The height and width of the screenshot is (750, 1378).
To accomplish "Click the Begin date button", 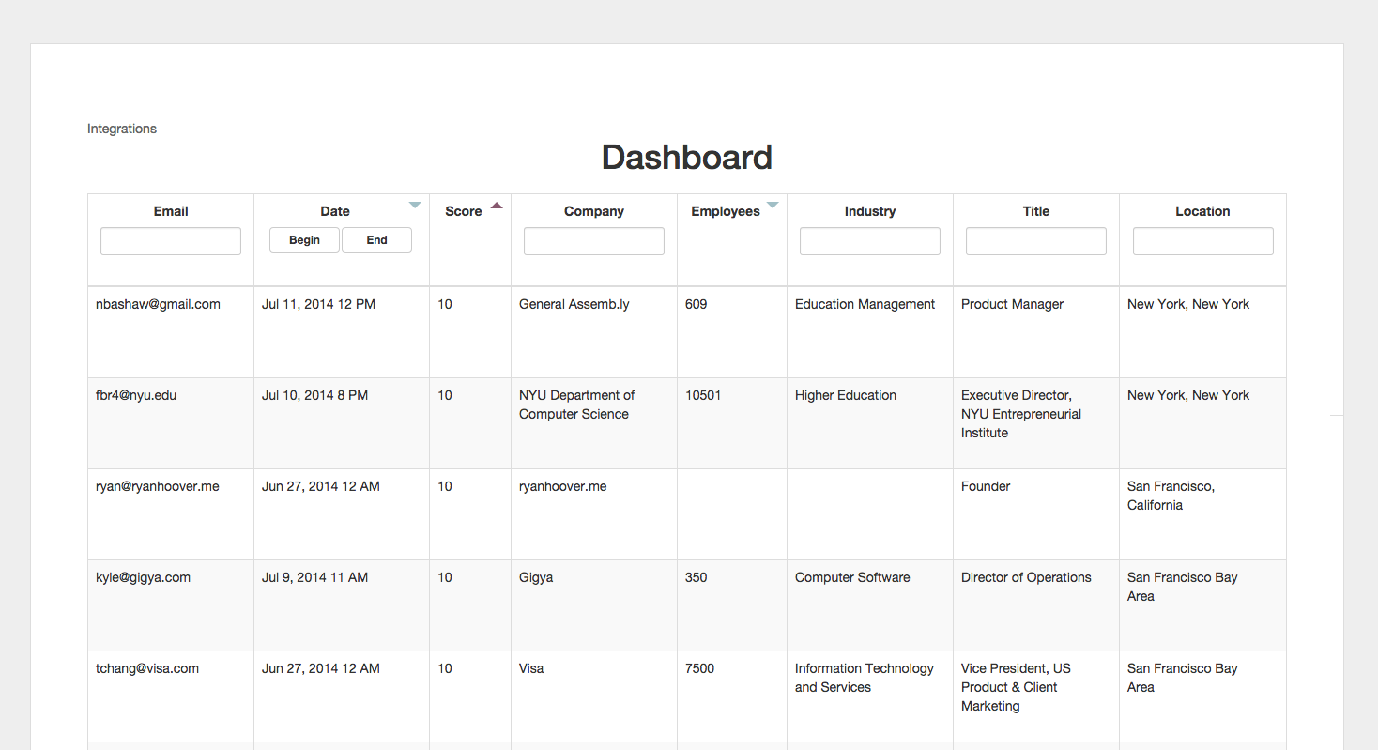I will point(304,240).
